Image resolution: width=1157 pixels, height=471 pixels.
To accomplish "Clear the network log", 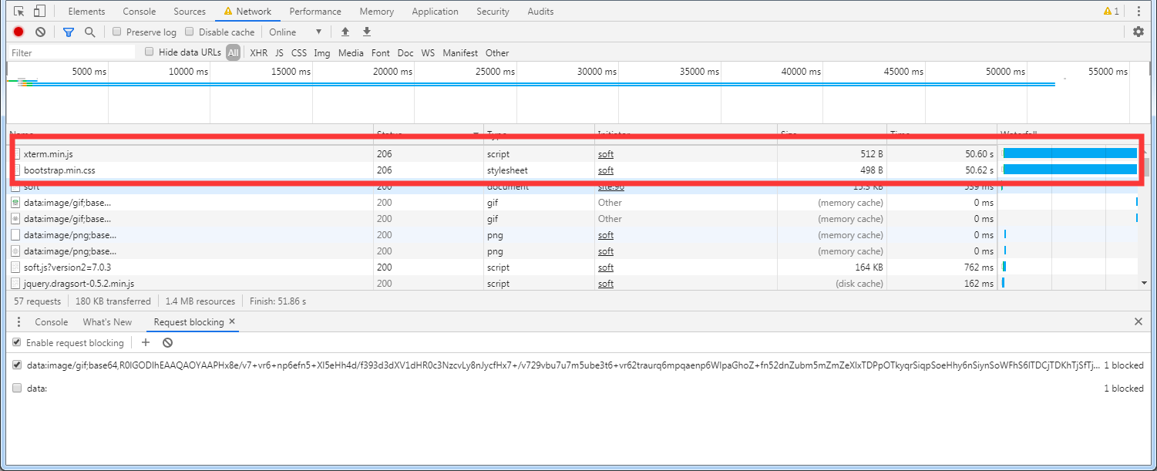I will click(x=40, y=32).
